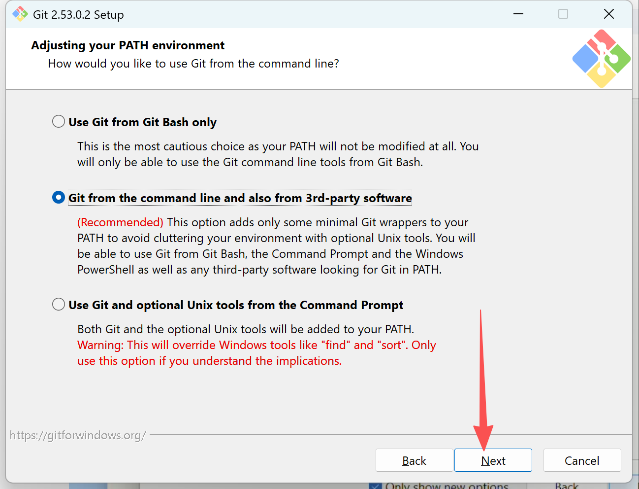Click the Next button

(493, 460)
